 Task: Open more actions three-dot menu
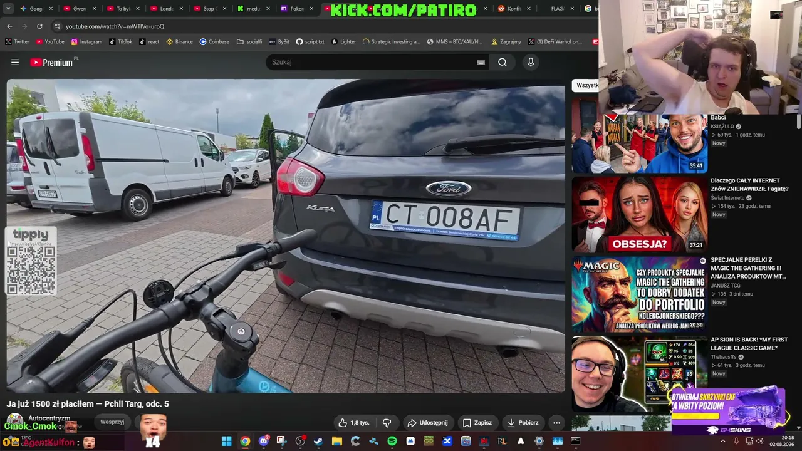pyautogui.click(x=556, y=423)
